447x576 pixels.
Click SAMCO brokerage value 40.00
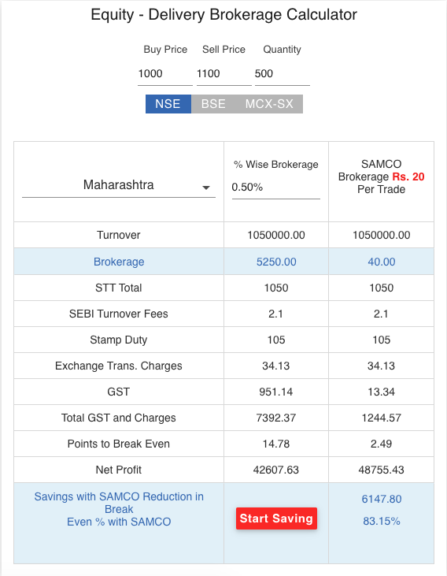click(x=382, y=262)
